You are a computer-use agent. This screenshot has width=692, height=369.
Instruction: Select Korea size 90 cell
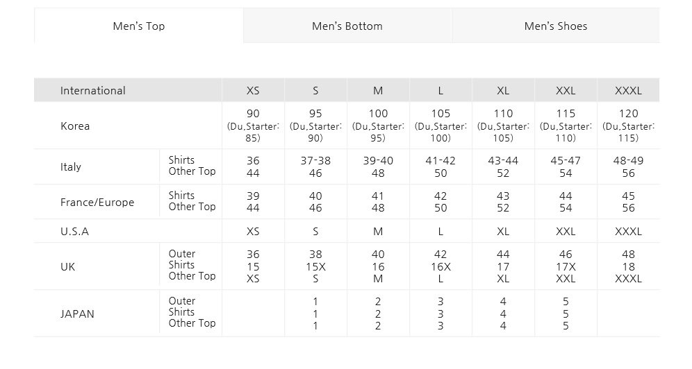(x=253, y=126)
